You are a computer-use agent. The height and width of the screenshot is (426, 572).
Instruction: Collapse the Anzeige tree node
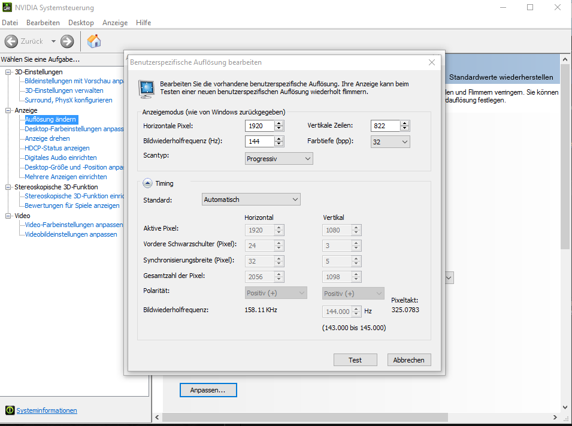coord(8,110)
